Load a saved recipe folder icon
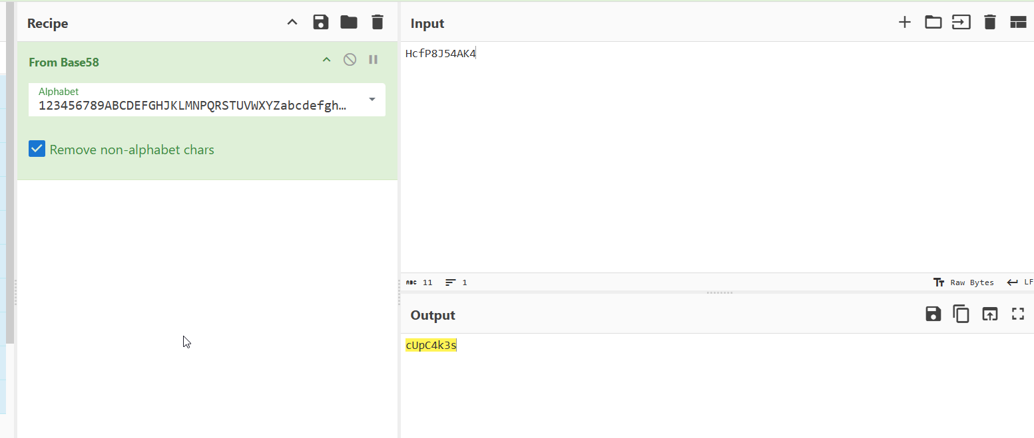1034x438 pixels. pos(349,23)
